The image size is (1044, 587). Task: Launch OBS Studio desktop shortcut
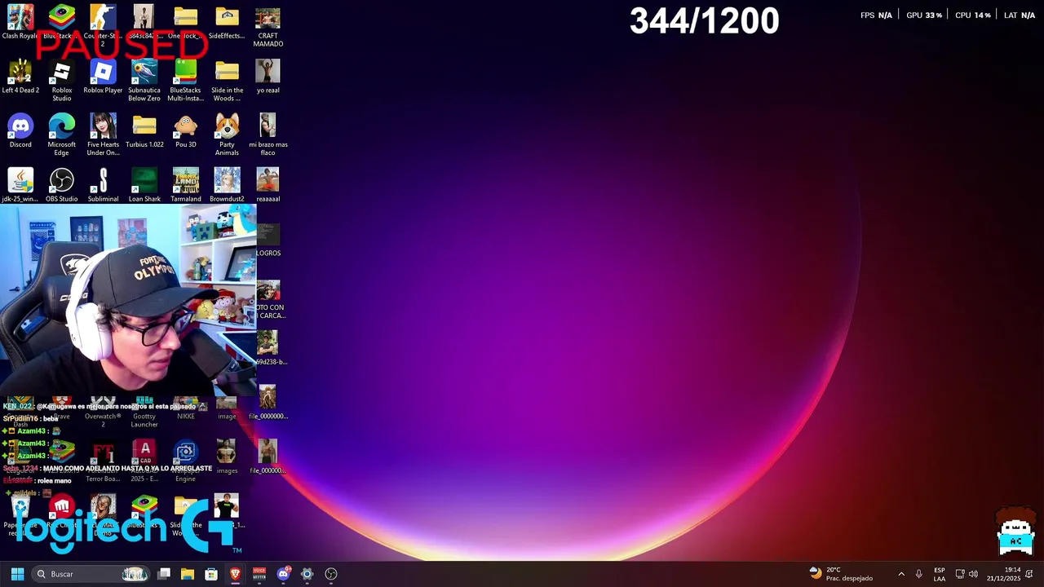pos(62,186)
